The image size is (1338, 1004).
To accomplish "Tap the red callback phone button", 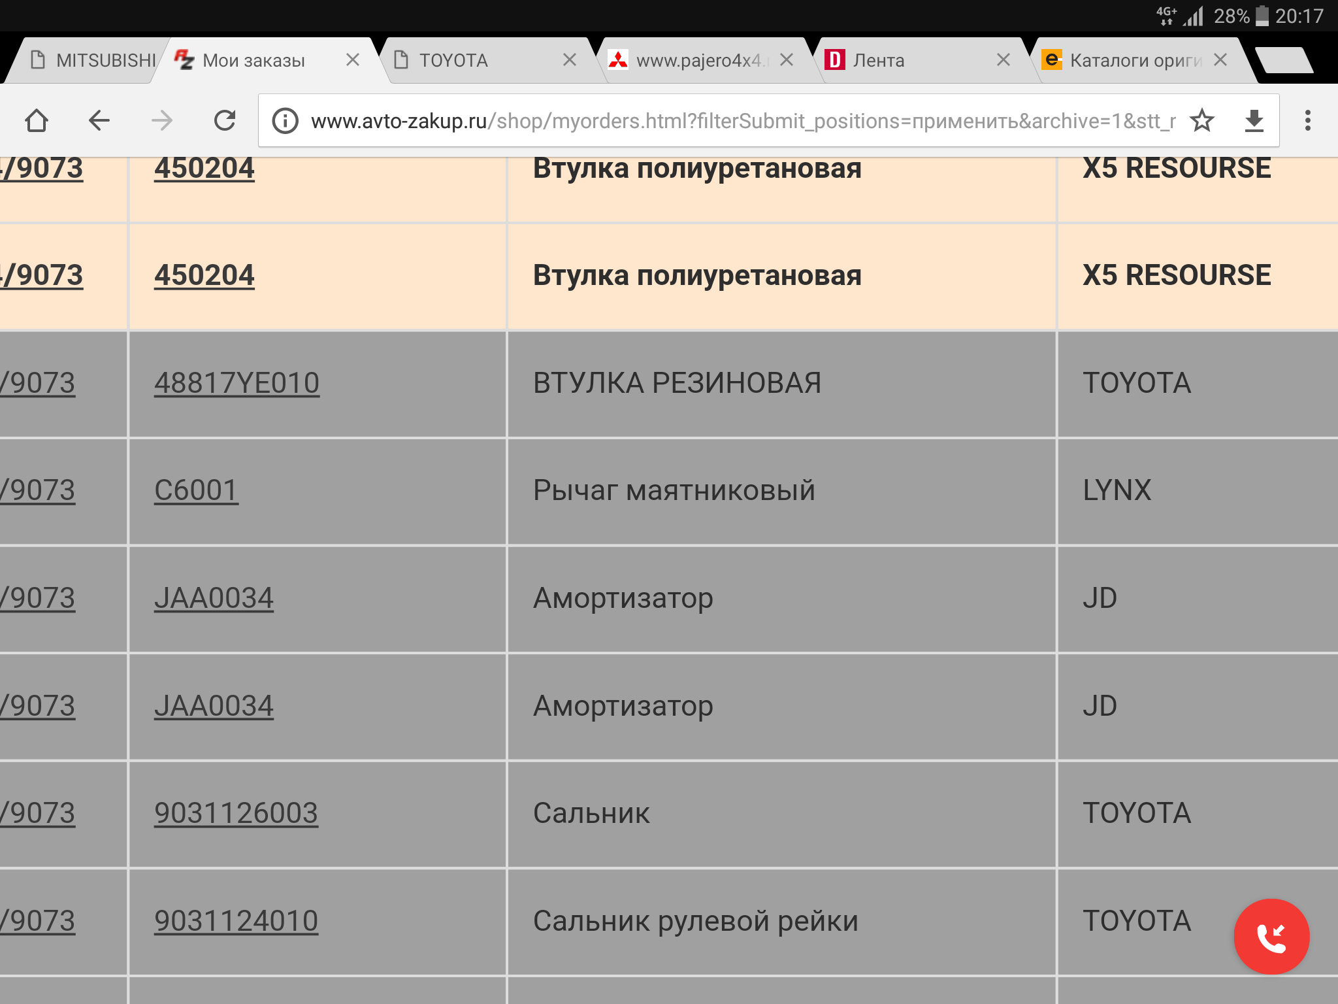I will tap(1271, 936).
